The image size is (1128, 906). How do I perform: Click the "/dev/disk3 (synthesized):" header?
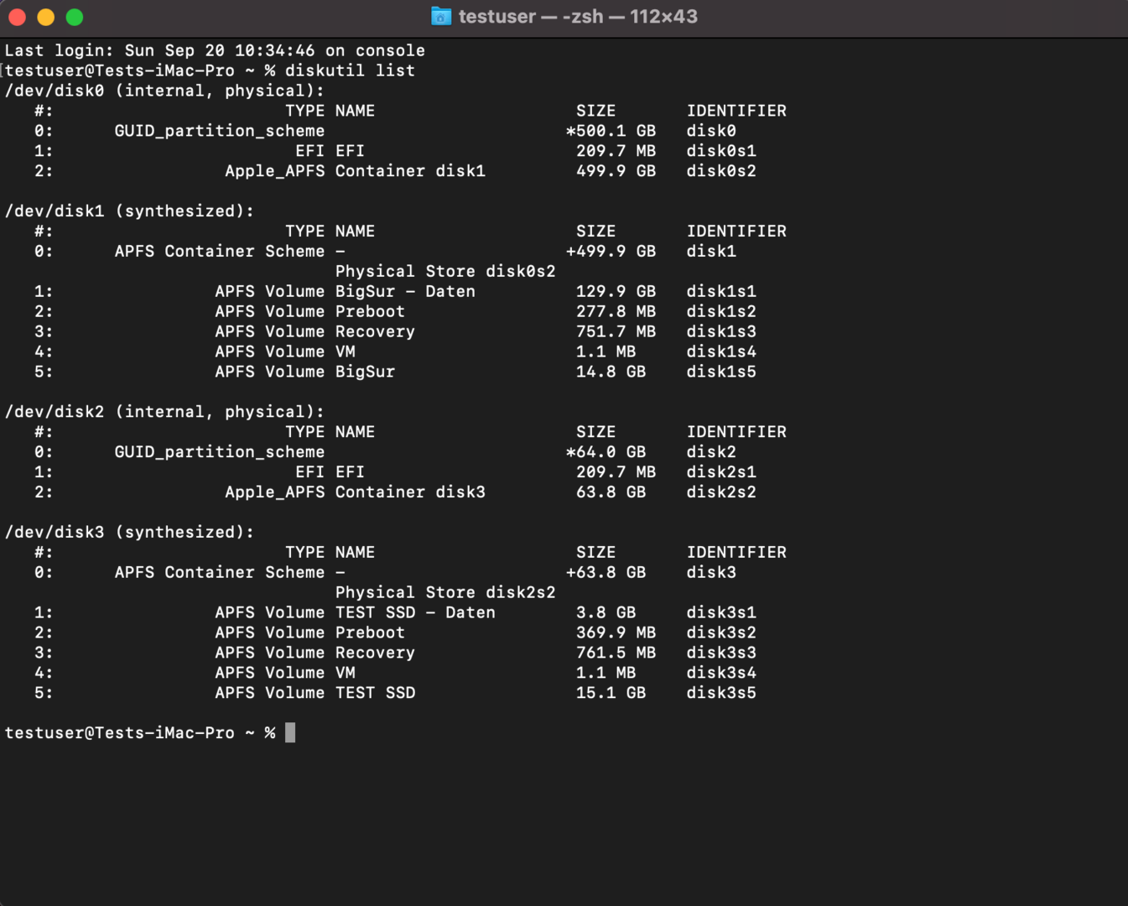[x=129, y=533]
